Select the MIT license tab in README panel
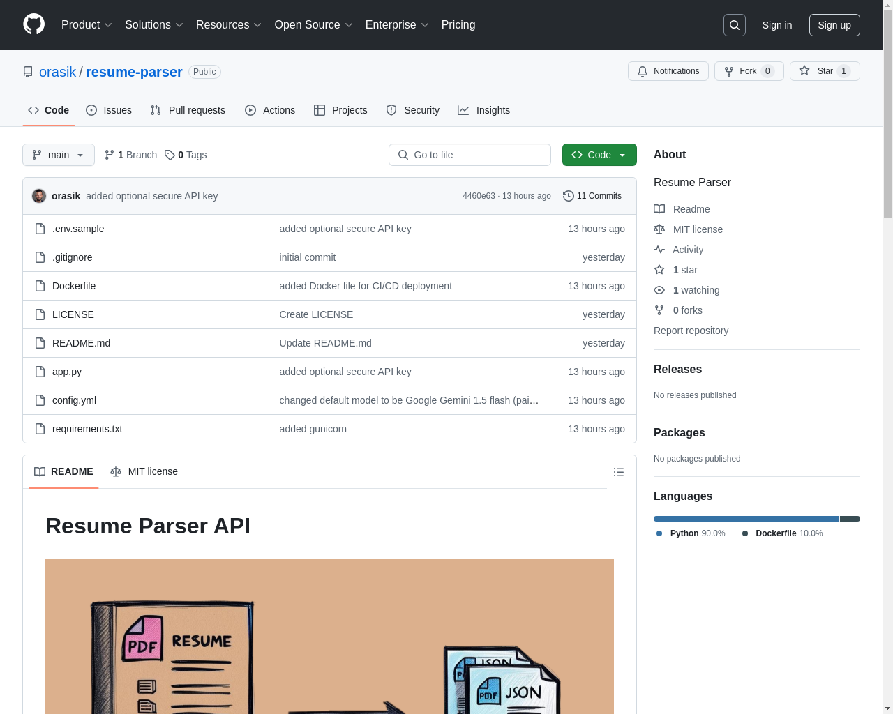Screen dimensions: 893x714 coord(144,471)
